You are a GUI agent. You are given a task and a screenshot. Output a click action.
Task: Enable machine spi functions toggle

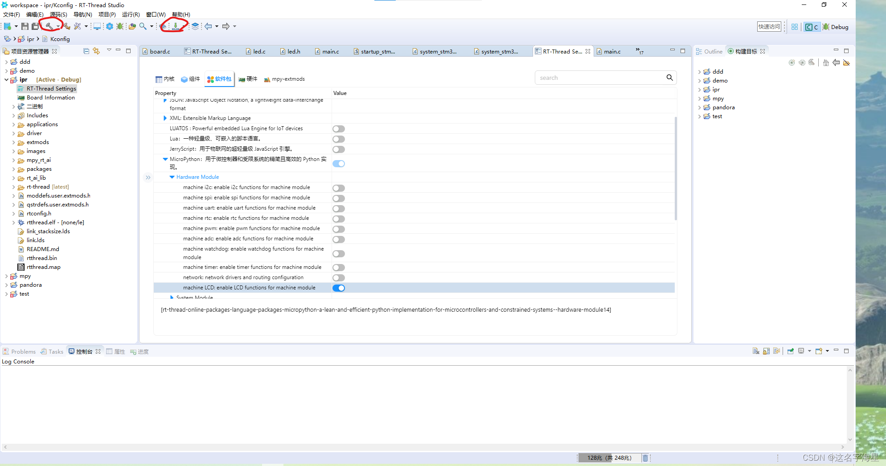[339, 198]
